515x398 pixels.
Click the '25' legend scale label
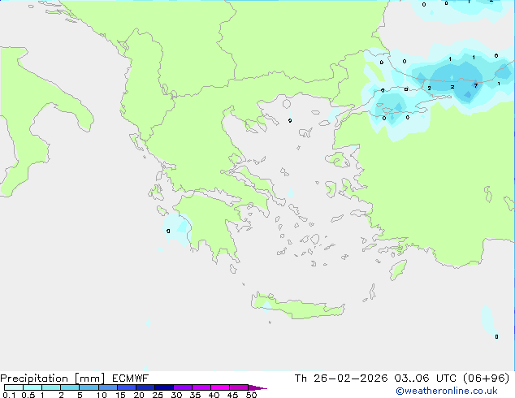coord(158,395)
